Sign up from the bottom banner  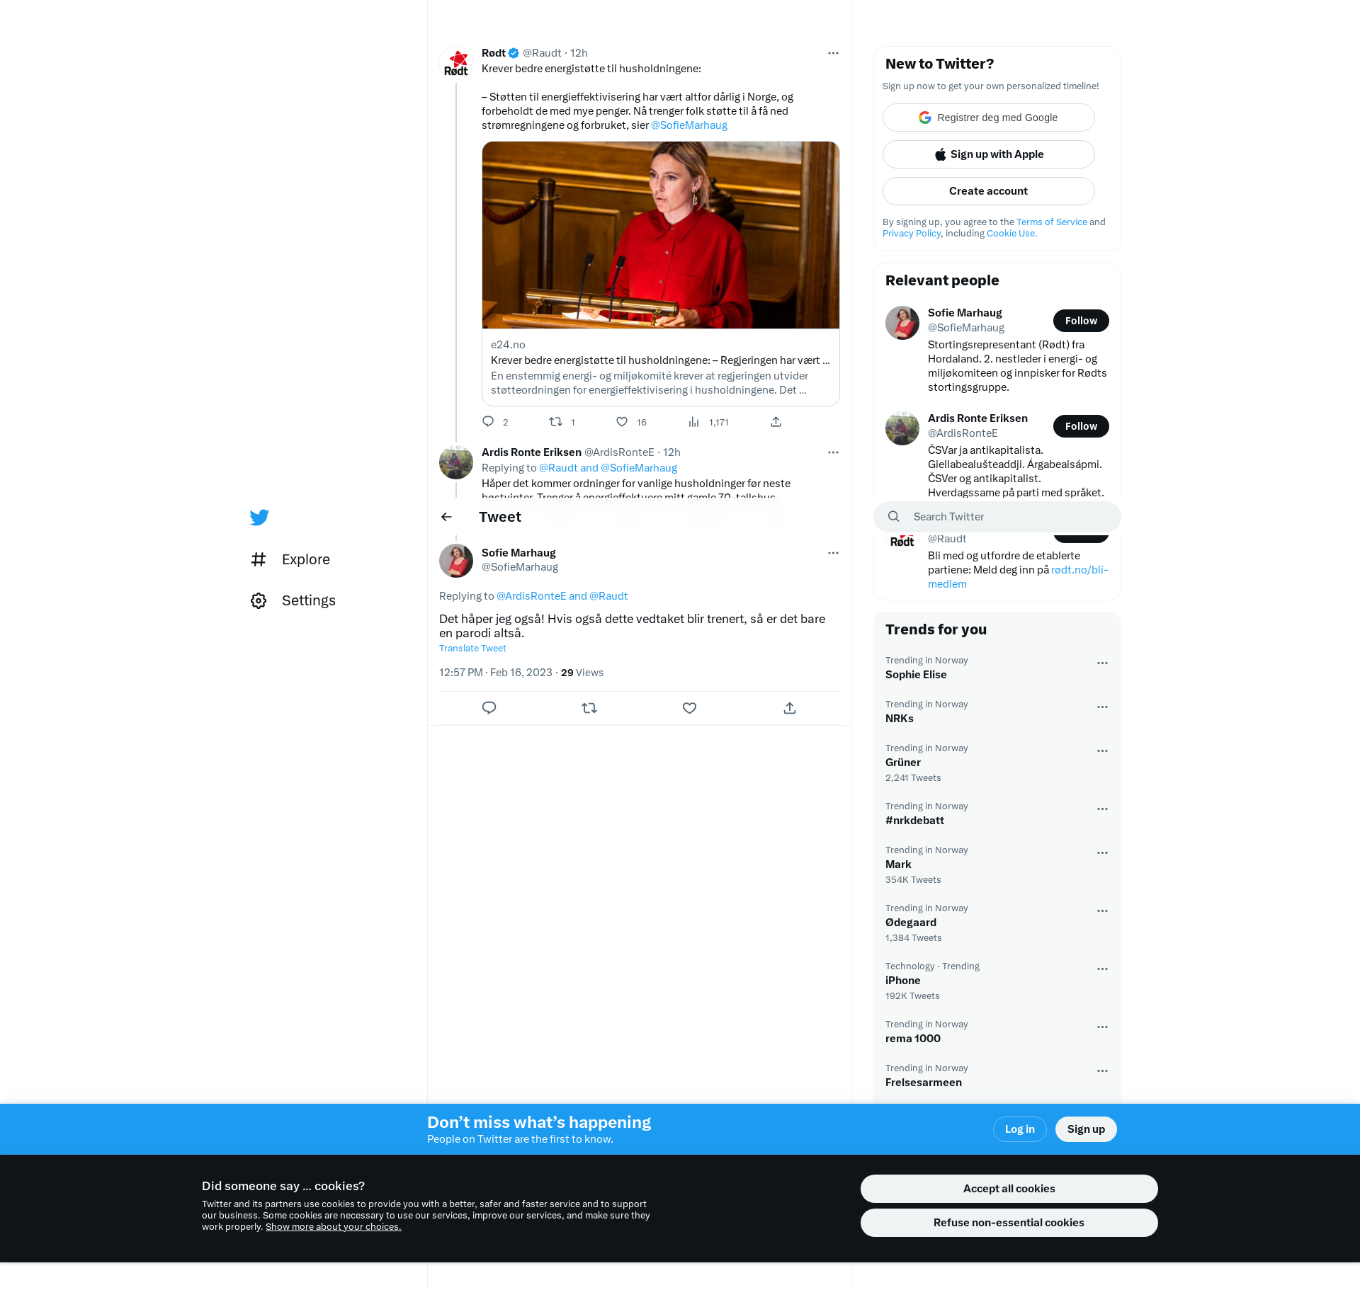tap(1086, 1129)
